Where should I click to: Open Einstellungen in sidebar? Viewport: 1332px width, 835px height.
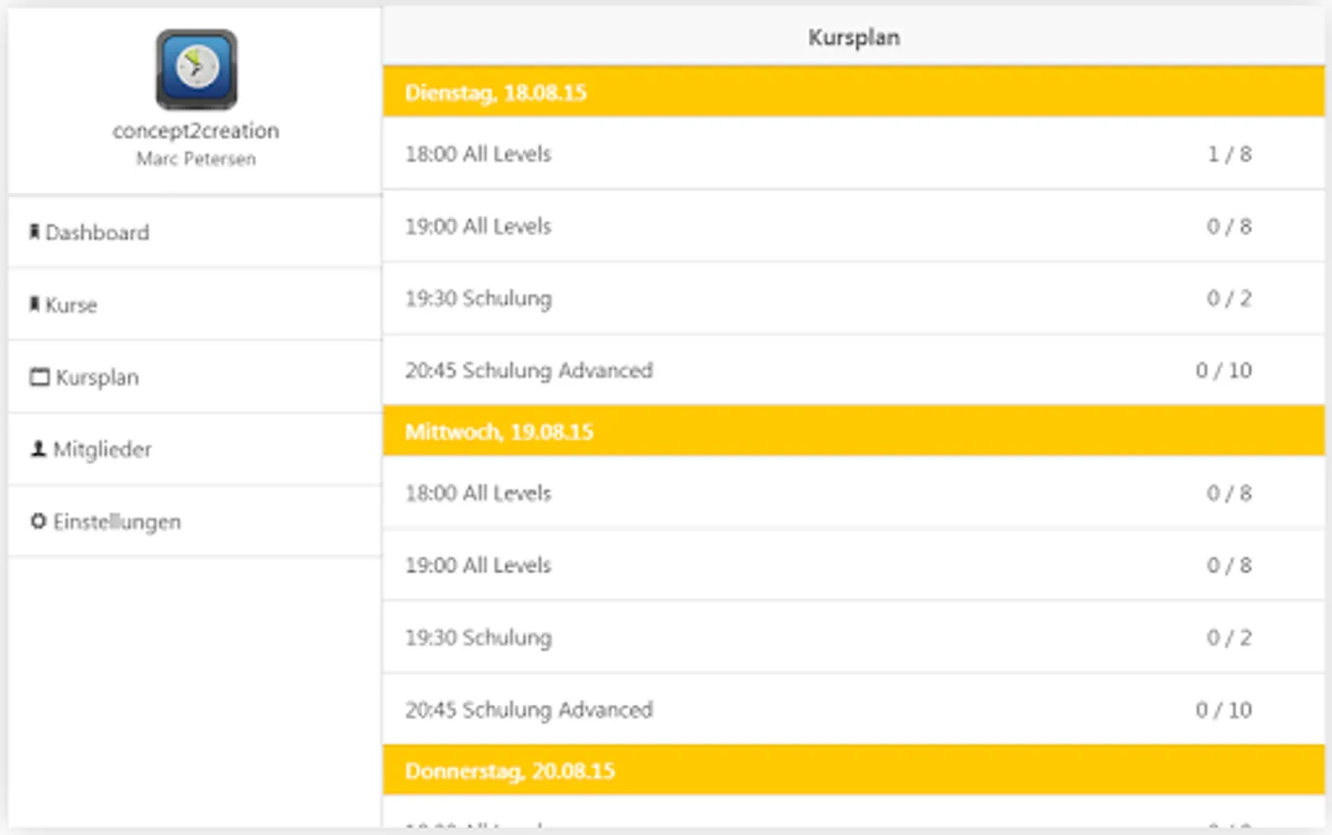(x=117, y=522)
